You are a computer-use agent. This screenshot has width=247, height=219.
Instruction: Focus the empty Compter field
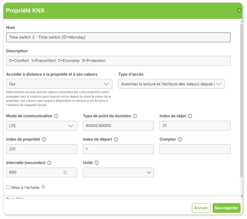(195, 149)
